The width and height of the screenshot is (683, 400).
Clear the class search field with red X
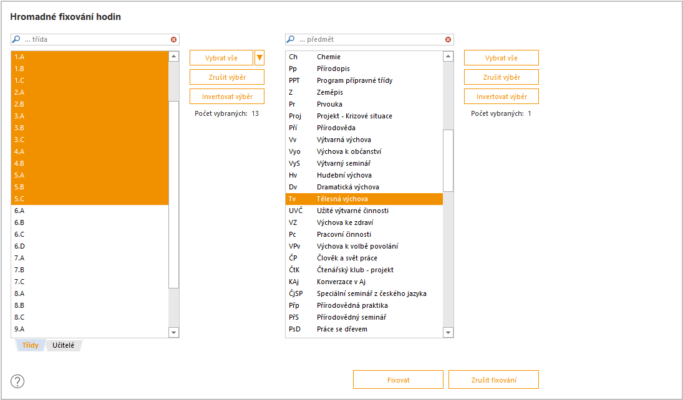point(174,40)
